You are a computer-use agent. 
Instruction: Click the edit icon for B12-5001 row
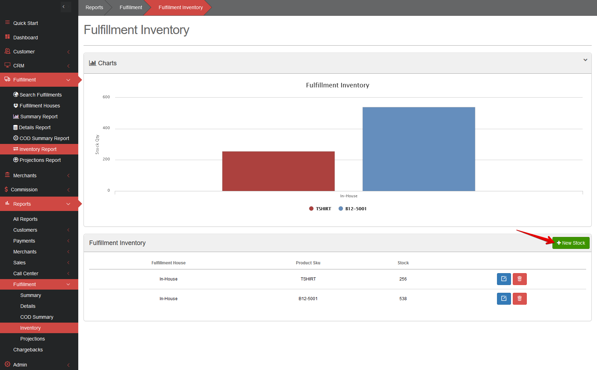click(x=504, y=299)
